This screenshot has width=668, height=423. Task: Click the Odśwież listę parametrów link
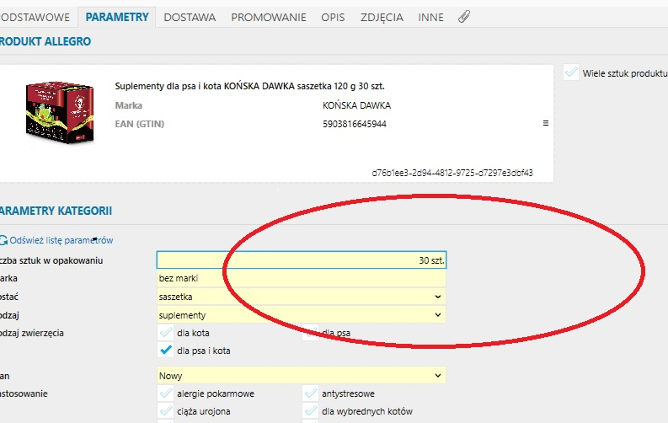(x=61, y=240)
